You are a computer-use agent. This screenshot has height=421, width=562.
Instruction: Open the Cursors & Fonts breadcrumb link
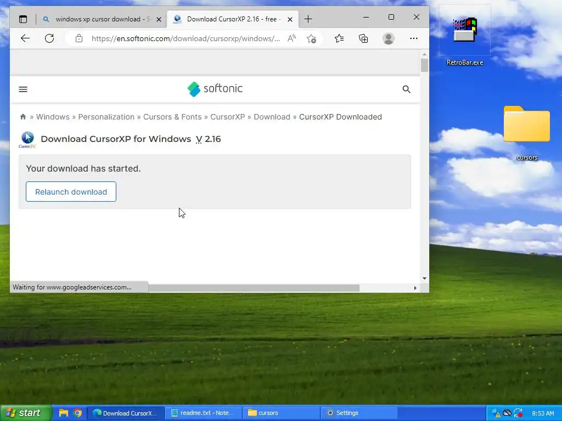pos(172,117)
